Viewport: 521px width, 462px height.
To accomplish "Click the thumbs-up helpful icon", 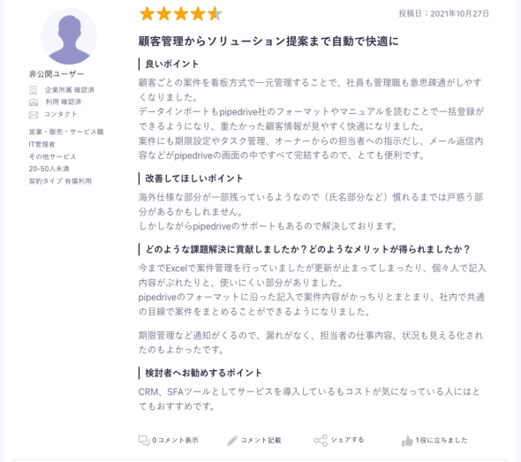I will [x=407, y=441].
